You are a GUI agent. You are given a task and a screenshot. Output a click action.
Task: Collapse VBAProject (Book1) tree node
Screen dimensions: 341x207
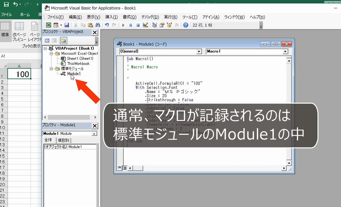point(45,48)
